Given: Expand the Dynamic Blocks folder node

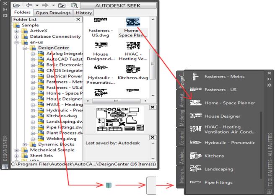Looking at the screenshot, I should click(x=25, y=144).
